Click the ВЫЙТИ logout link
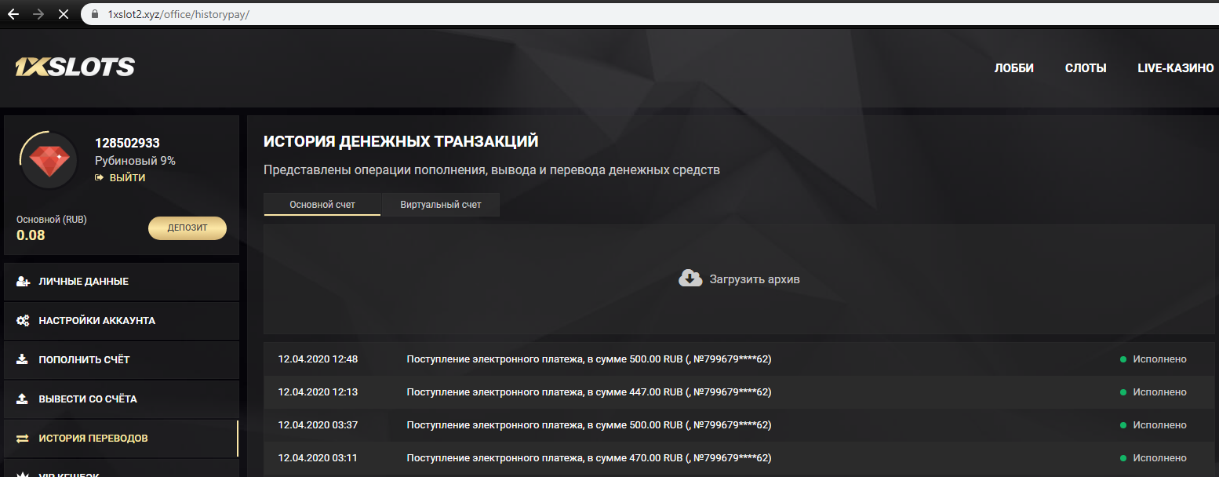The width and height of the screenshot is (1219, 477). click(x=127, y=178)
